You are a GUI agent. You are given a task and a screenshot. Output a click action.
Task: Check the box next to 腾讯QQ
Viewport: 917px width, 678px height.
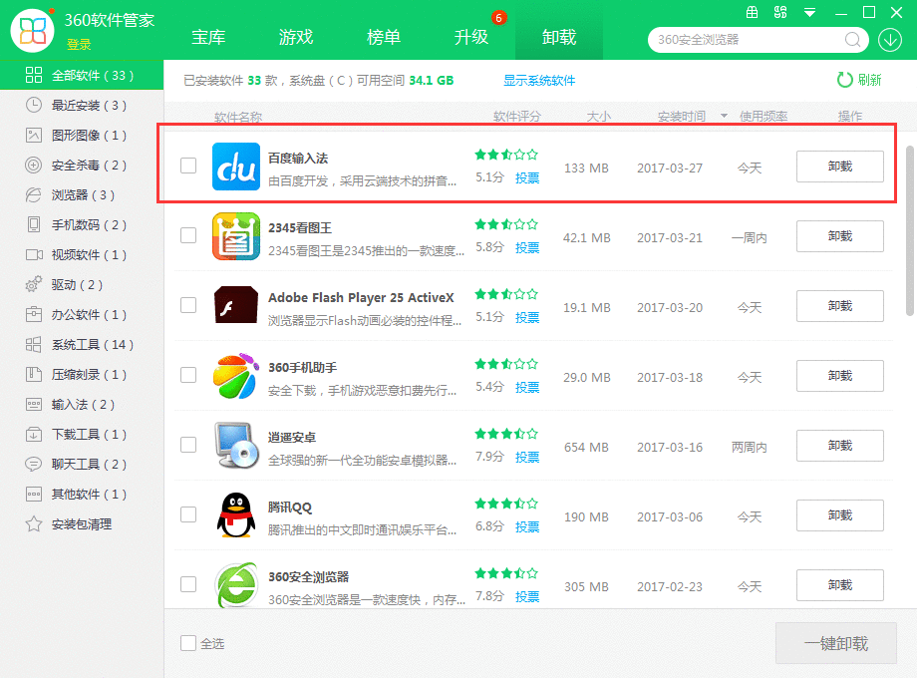point(188,515)
